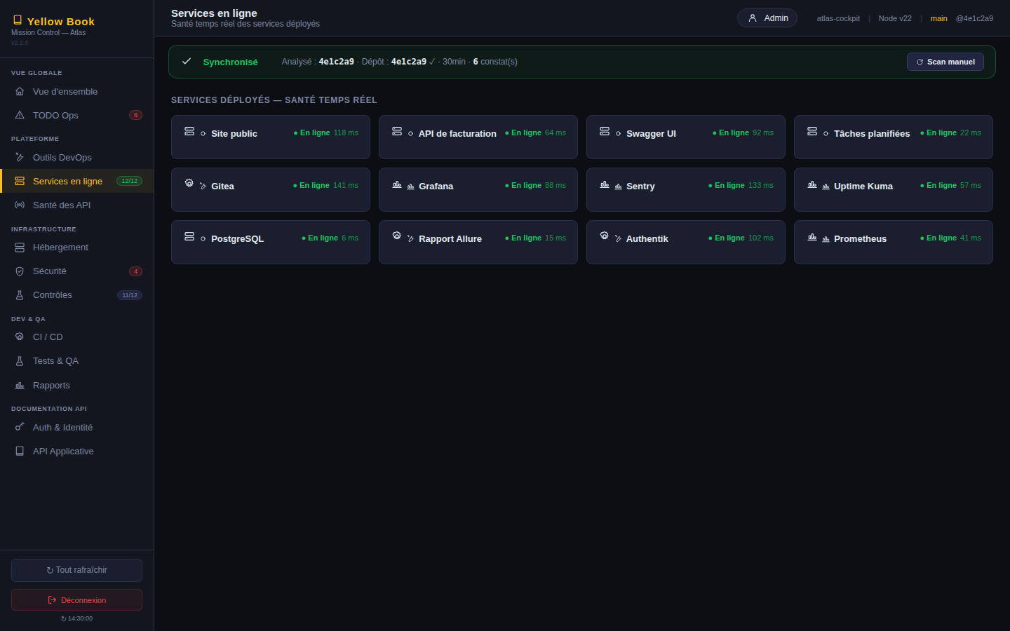Click the main branch label
The height and width of the screenshot is (631, 1010).
coord(938,18)
